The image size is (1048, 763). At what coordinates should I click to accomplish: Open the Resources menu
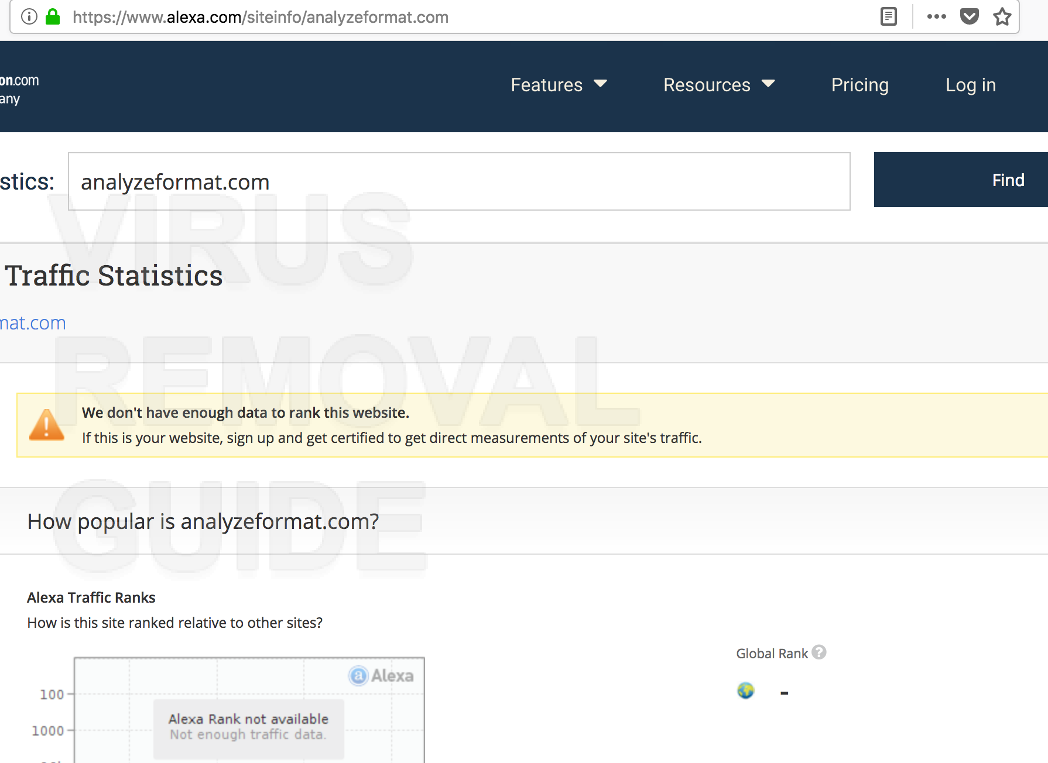coord(719,85)
